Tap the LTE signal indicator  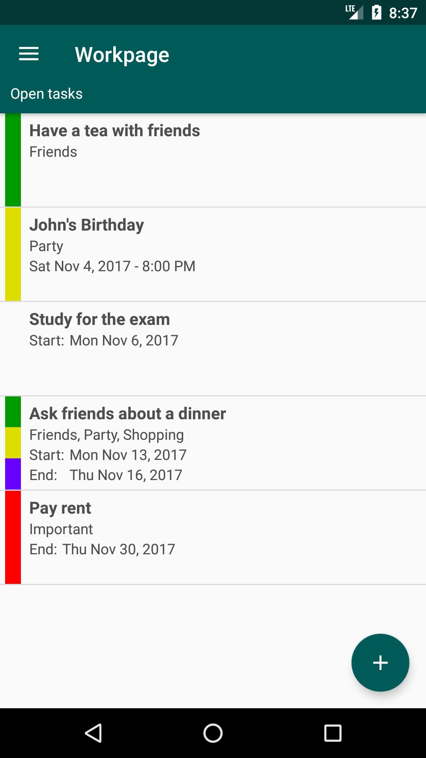pyautogui.click(x=354, y=12)
